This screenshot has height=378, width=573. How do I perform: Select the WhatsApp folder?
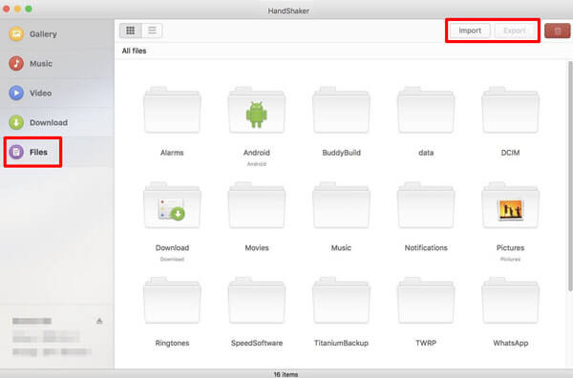(510, 301)
